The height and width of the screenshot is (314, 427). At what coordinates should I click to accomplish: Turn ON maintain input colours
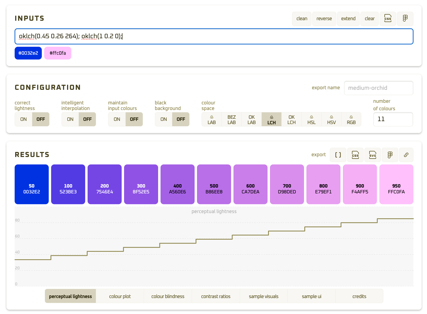click(x=117, y=119)
